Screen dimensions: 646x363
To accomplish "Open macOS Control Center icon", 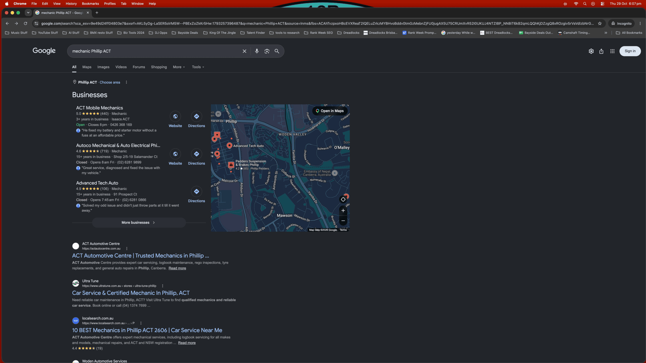I will coord(602,4).
